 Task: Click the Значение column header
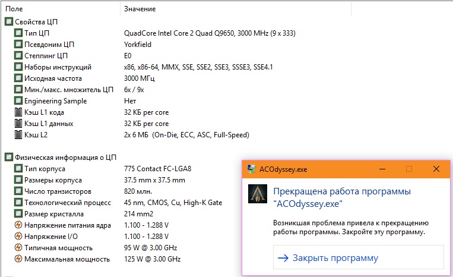pyautogui.click(x=140, y=9)
